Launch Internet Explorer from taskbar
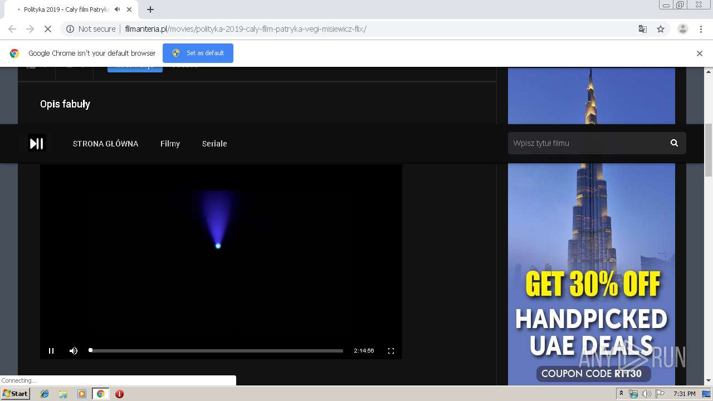 (x=45, y=394)
